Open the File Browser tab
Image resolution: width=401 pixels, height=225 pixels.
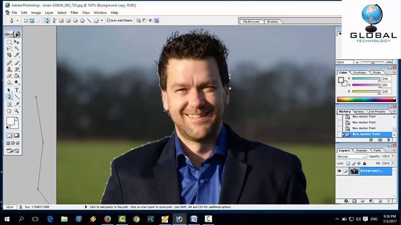click(x=251, y=22)
